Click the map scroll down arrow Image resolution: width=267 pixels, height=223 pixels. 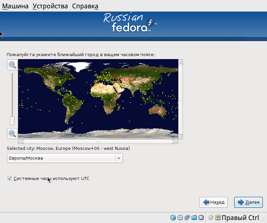(x=181, y=137)
